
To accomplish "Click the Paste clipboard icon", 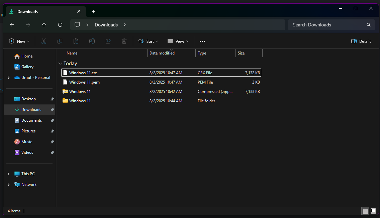I will (76, 41).
